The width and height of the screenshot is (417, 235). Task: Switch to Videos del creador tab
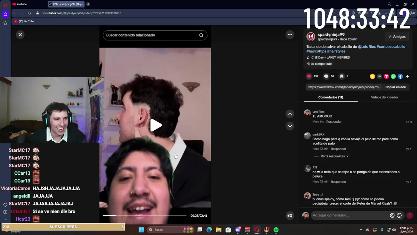click(x=384, y=97)
